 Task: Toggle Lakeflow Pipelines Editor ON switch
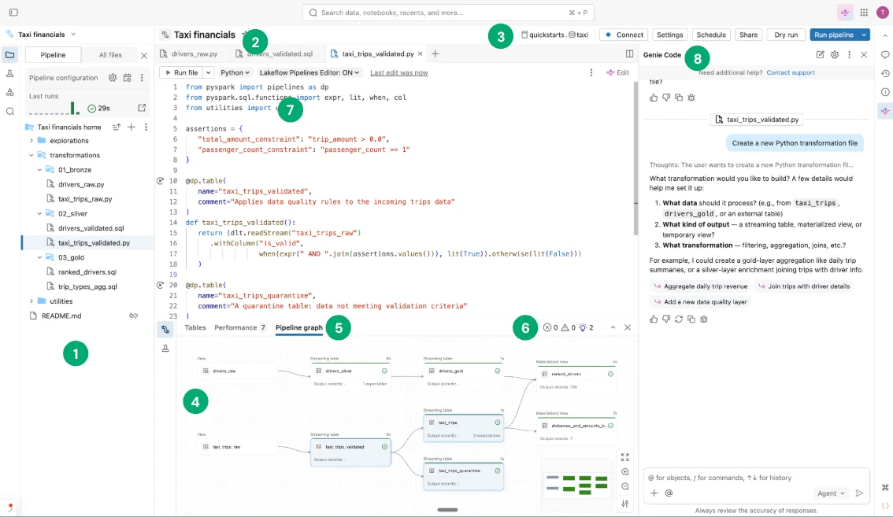(309, 72)
